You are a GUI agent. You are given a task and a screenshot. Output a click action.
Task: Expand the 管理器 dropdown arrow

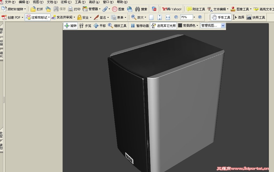coord(100,9)
